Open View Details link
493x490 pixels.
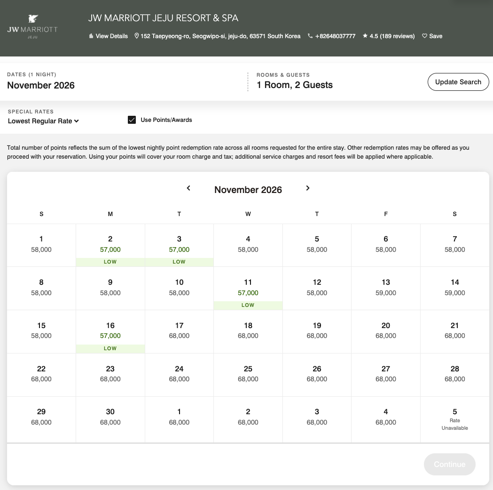(x=109, y=36)
